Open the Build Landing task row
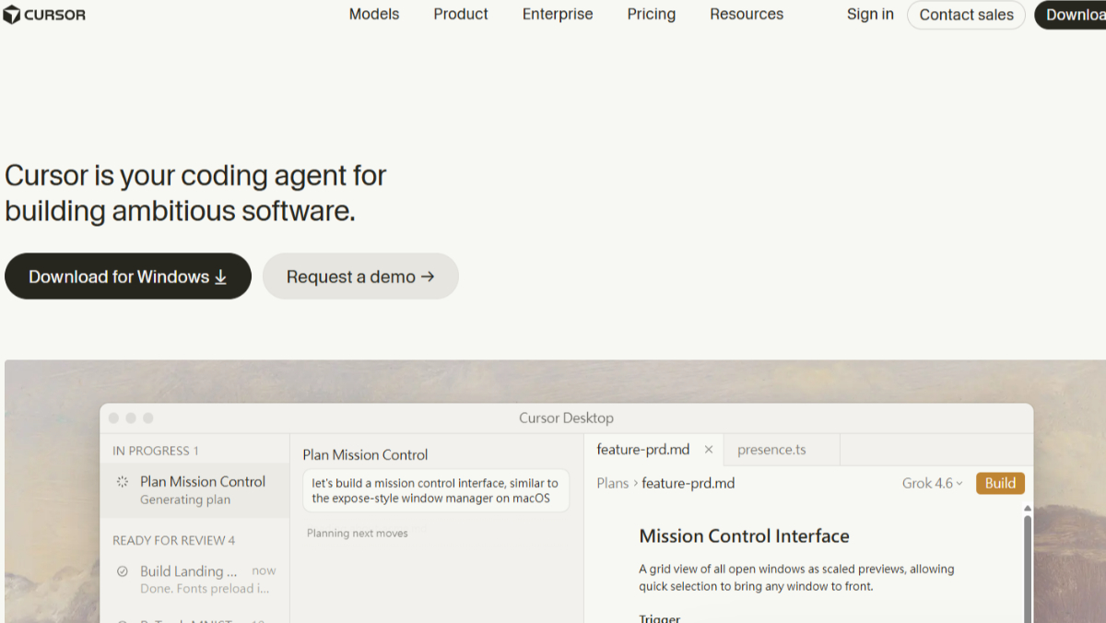1106x623 pixels. tap(194, 579)
